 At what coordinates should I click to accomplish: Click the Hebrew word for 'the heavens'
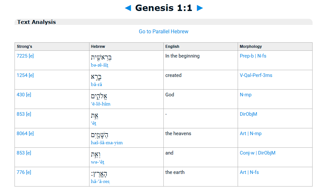click(x=99, y=134)
